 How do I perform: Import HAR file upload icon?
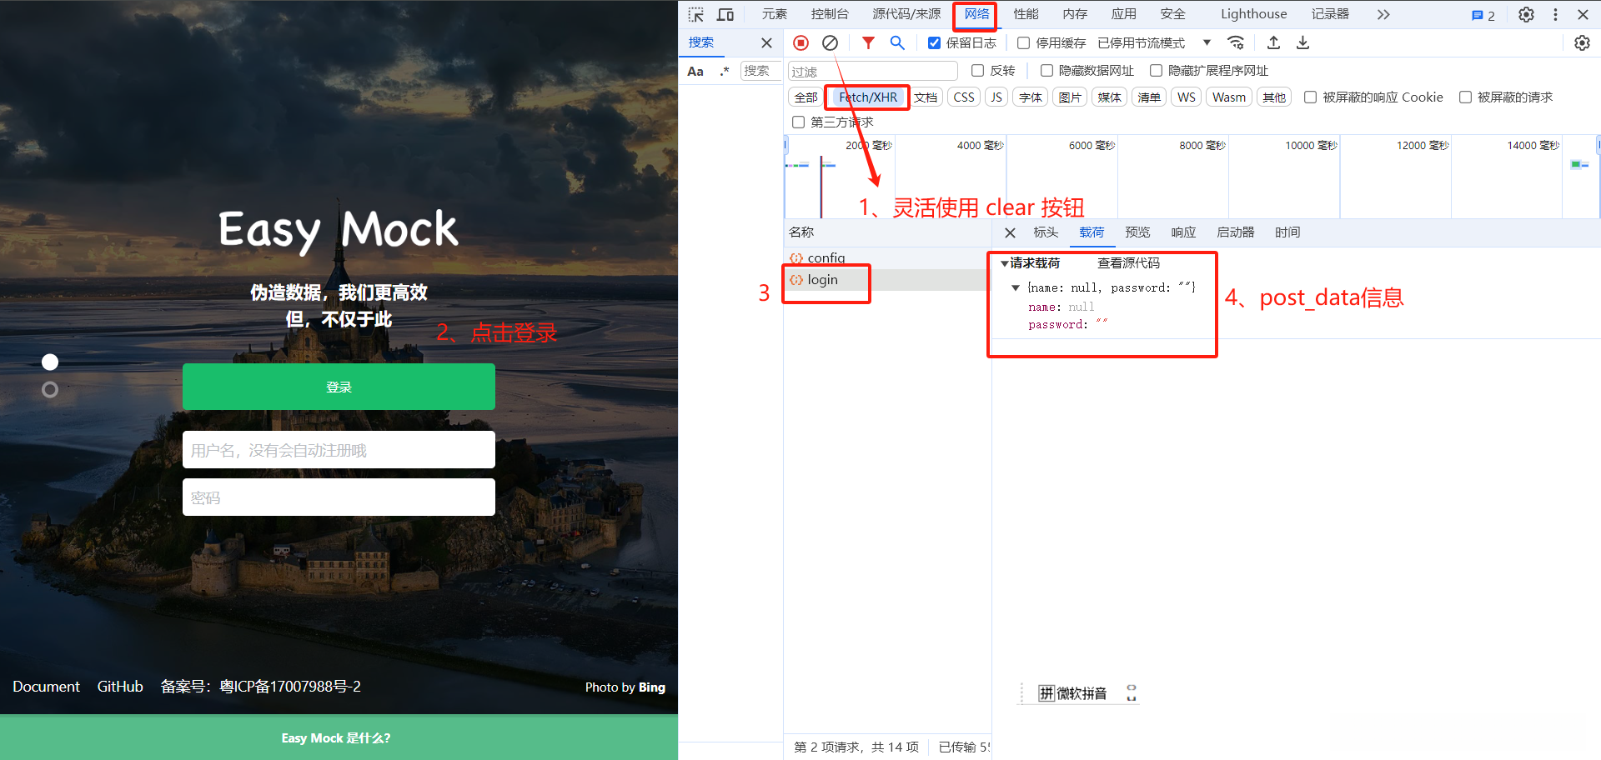click(1273, 42)
